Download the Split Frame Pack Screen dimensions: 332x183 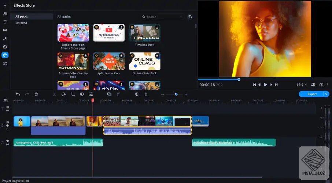coord(121,56)
